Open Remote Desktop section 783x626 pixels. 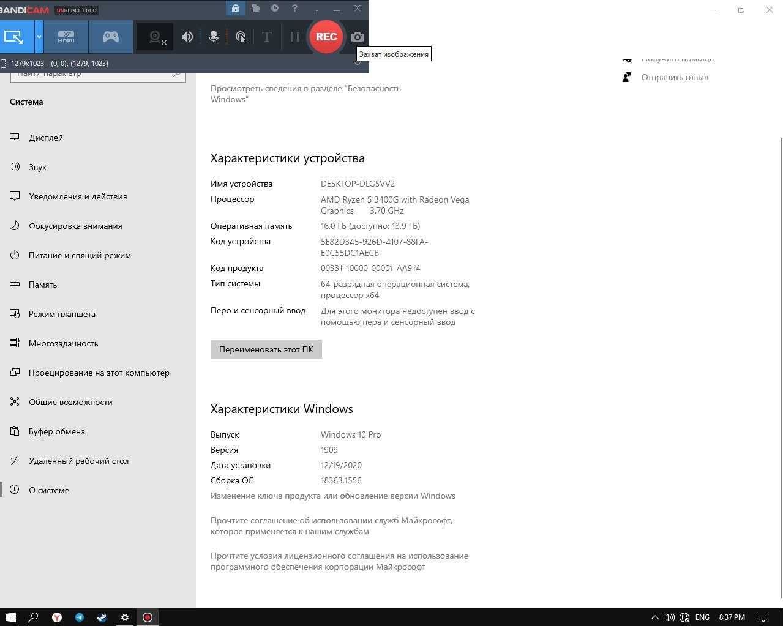click(x=98, y=461)
